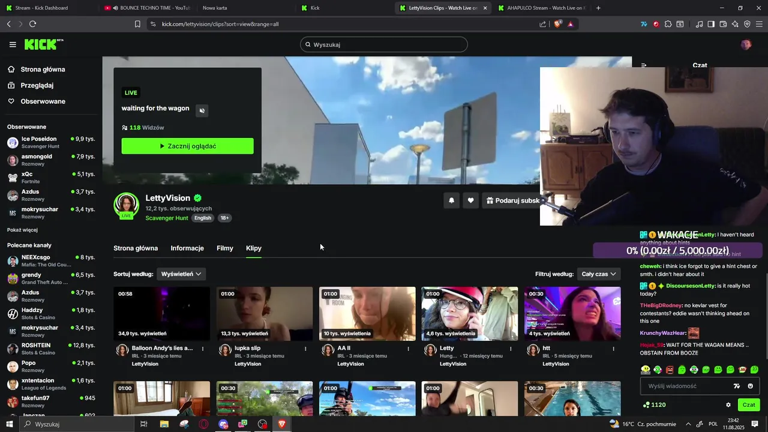Open Brave Wallet icon in toolbar
Viewport: 768px width, 432px height.
pos(723,24)
